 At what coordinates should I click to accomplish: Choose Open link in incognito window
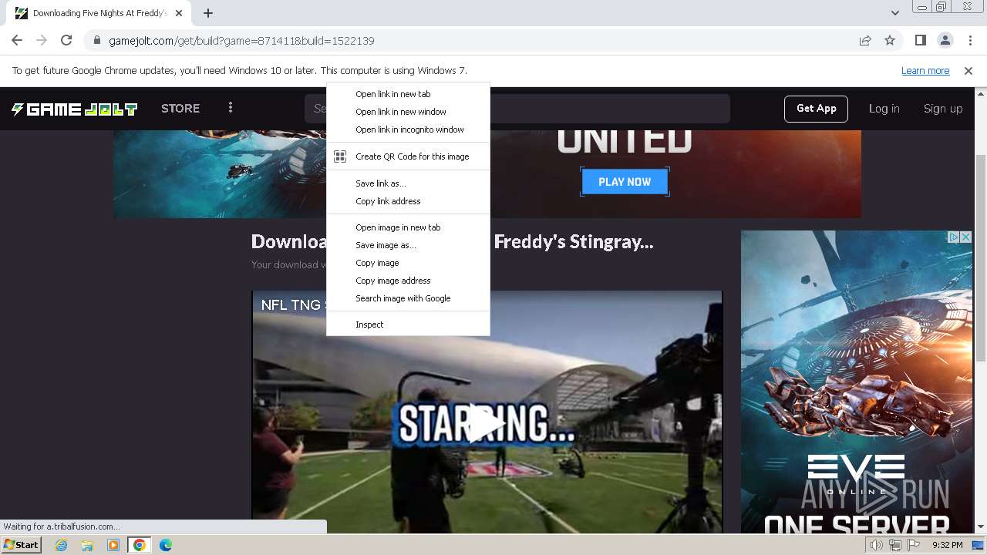(x=408, y=129)
